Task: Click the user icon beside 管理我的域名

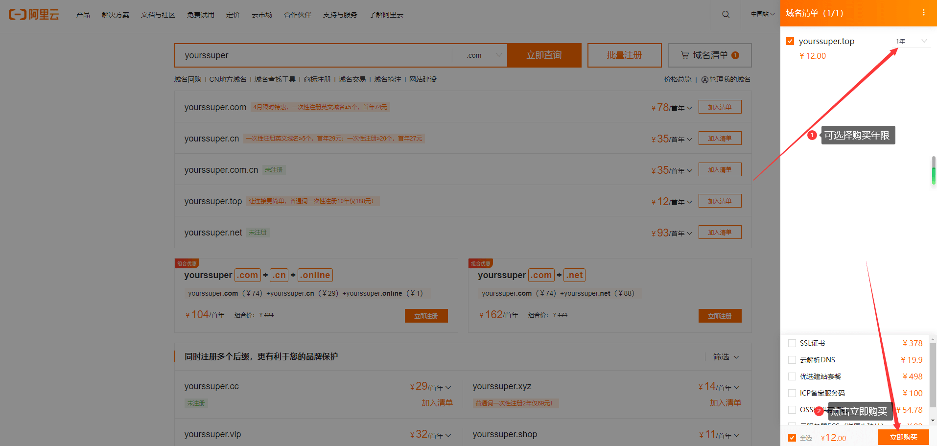Action: (705, 80)
